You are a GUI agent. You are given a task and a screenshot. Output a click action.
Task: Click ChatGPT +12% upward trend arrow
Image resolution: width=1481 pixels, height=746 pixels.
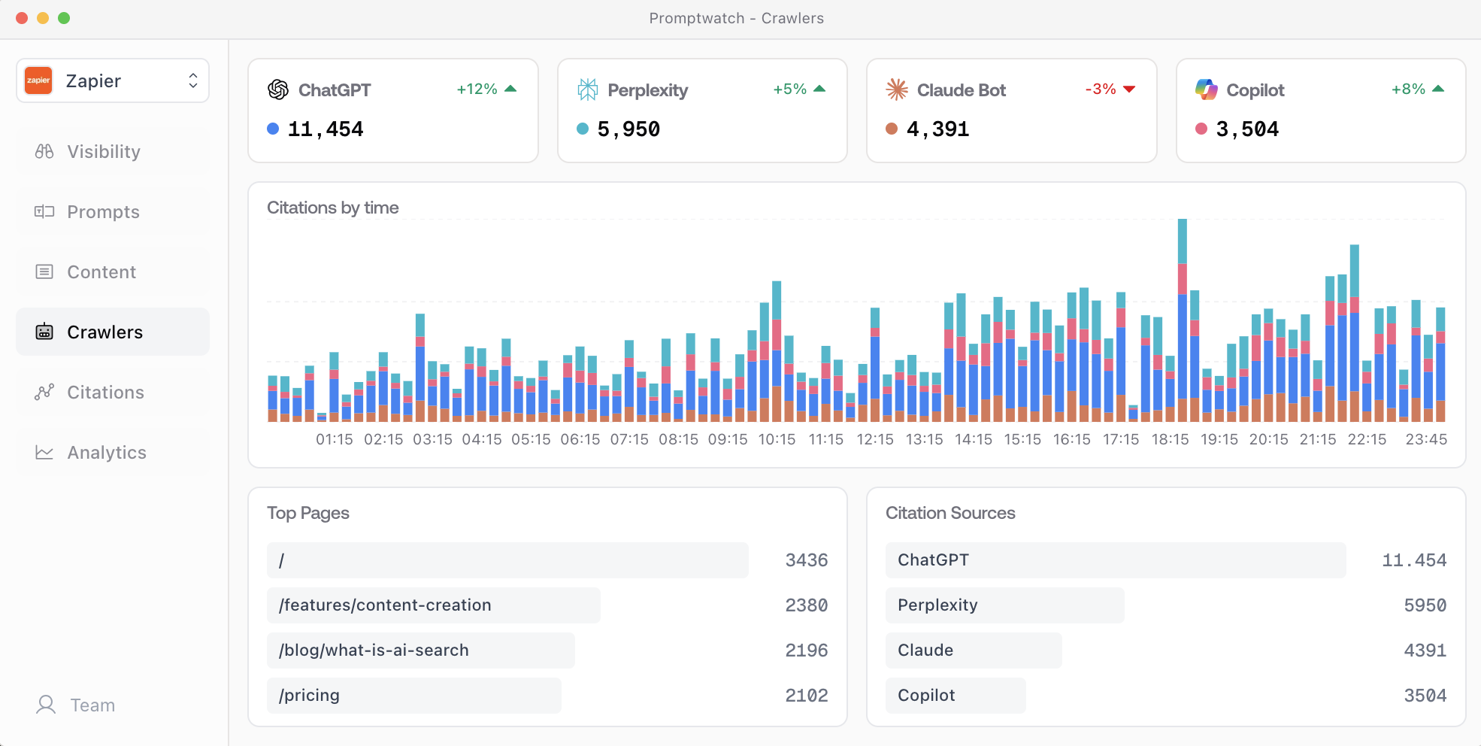(511, 89)
